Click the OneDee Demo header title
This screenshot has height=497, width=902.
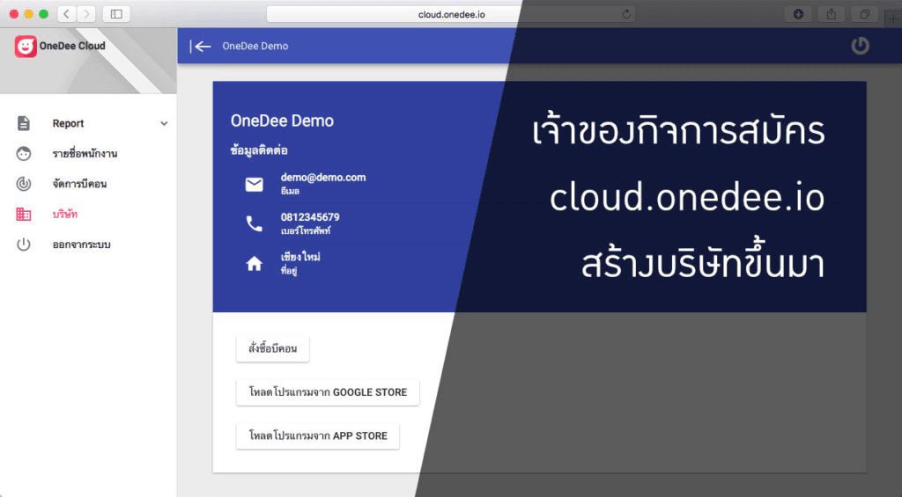coord(255,46)
